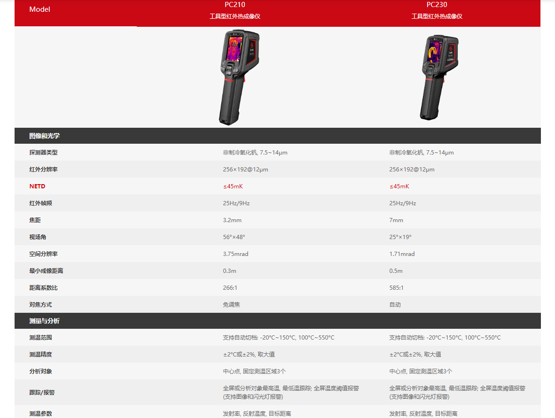Click the 585:1 distance ratio value
This screenshot has width=555, height=418.
396,288
